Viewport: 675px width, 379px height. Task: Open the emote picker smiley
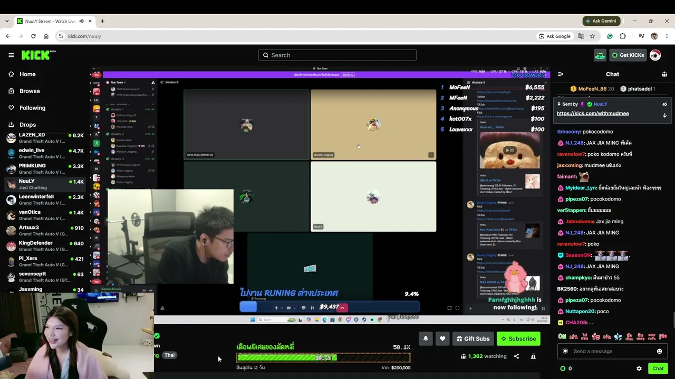point(659,351)
